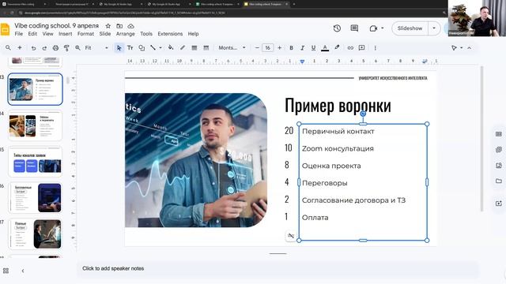Click the print icon
Screen dimensions: 506x284
(55, 47)
